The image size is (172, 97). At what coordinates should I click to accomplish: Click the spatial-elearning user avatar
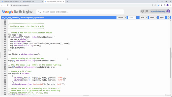(x=168, y=11)
